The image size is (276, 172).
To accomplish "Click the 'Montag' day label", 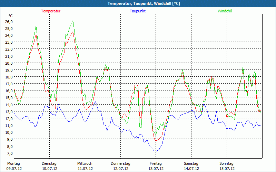I will (13, 164).
